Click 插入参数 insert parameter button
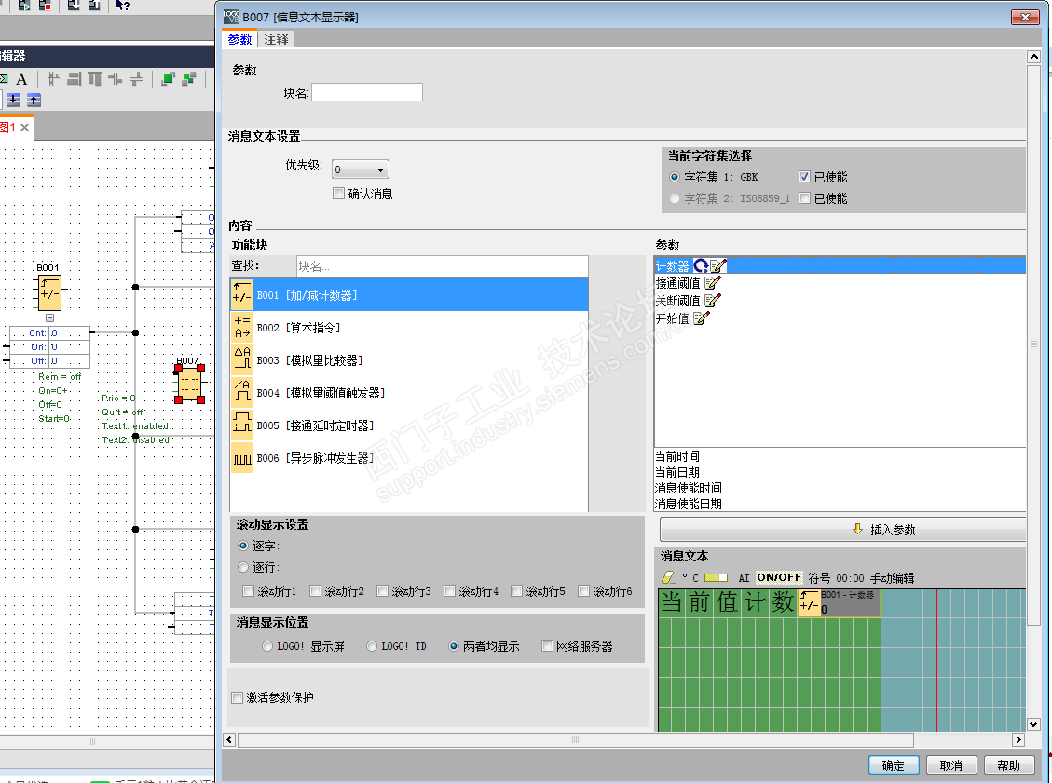The width and height of the screenshot is (1052, 783). tap(843, 530)
